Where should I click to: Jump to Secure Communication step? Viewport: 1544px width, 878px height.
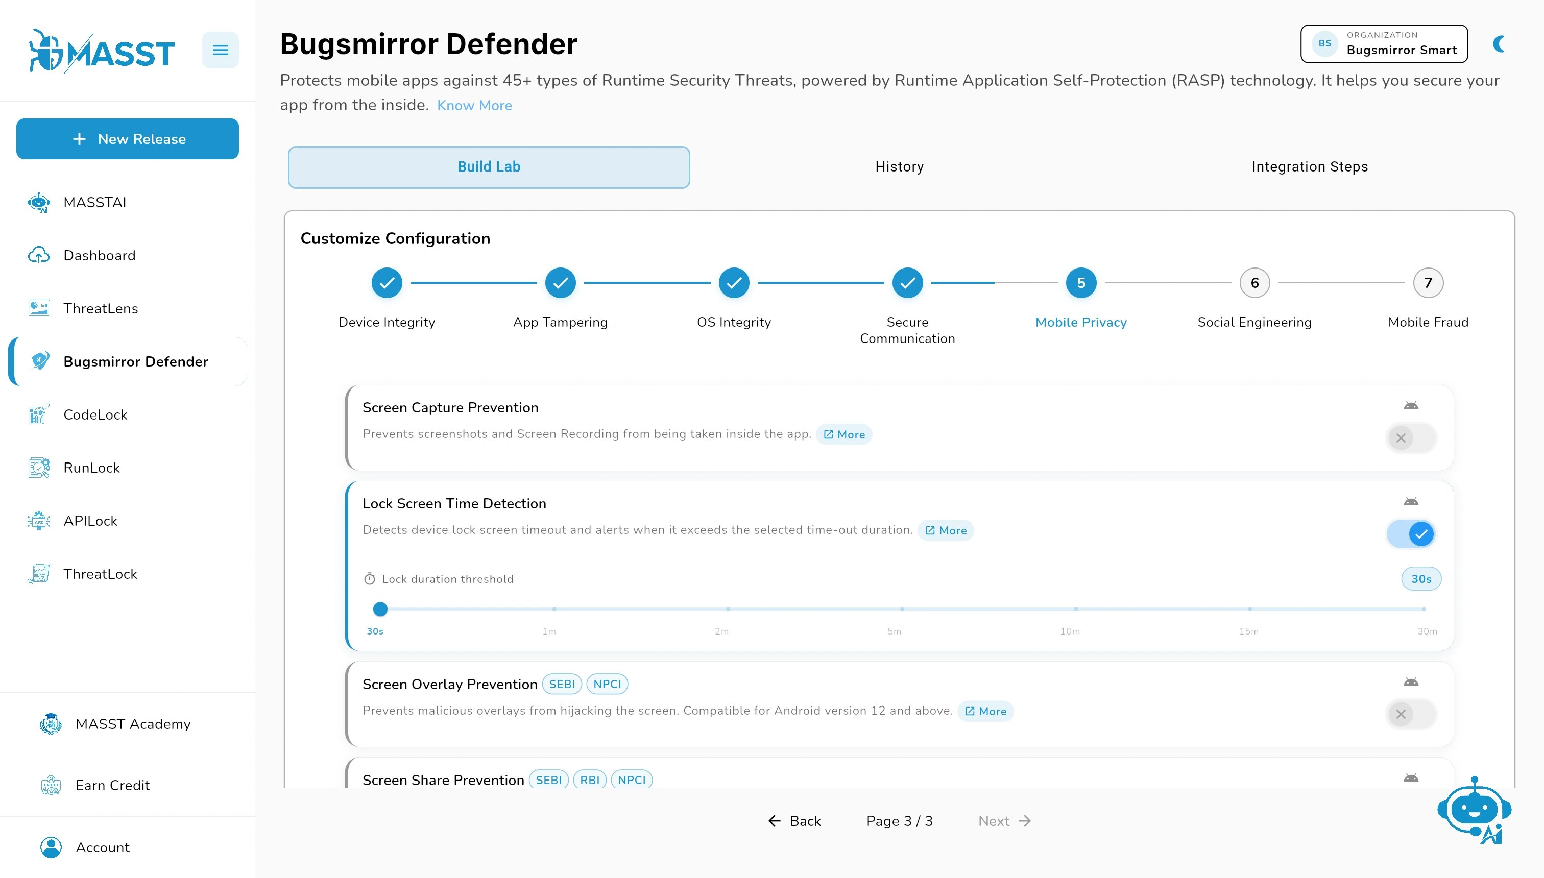pos(908,283)
